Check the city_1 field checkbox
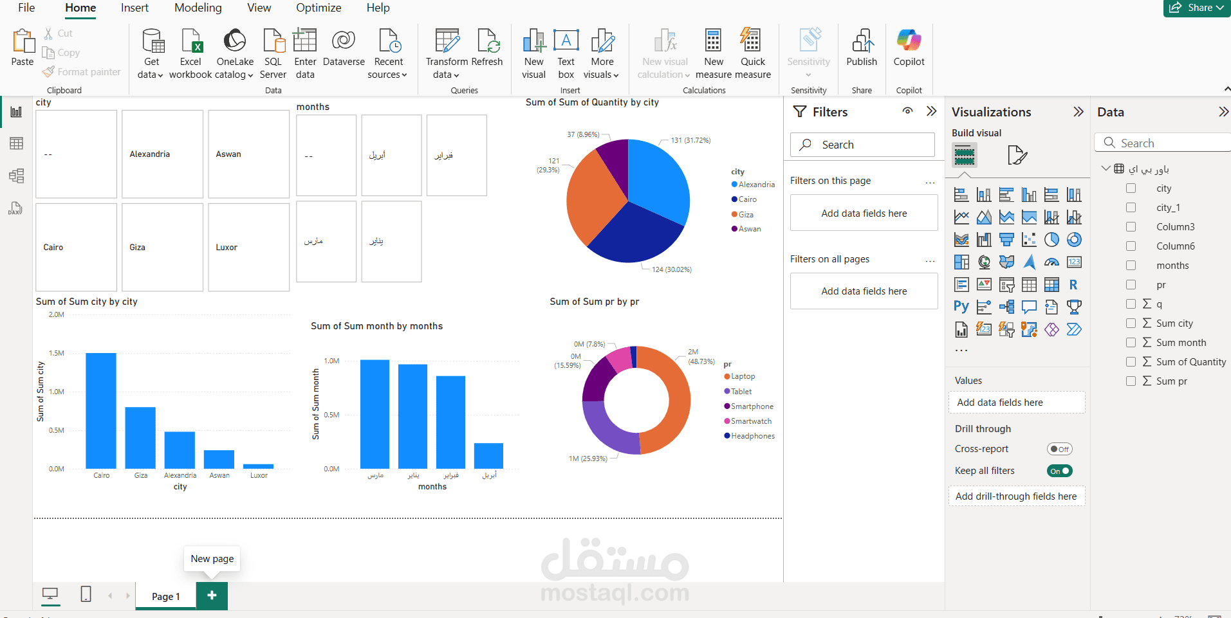 1131,208
